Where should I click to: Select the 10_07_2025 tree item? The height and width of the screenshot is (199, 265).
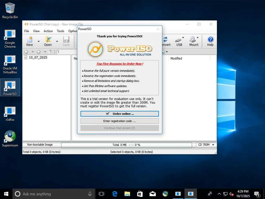pyautogui.click(x=38, y=57)
